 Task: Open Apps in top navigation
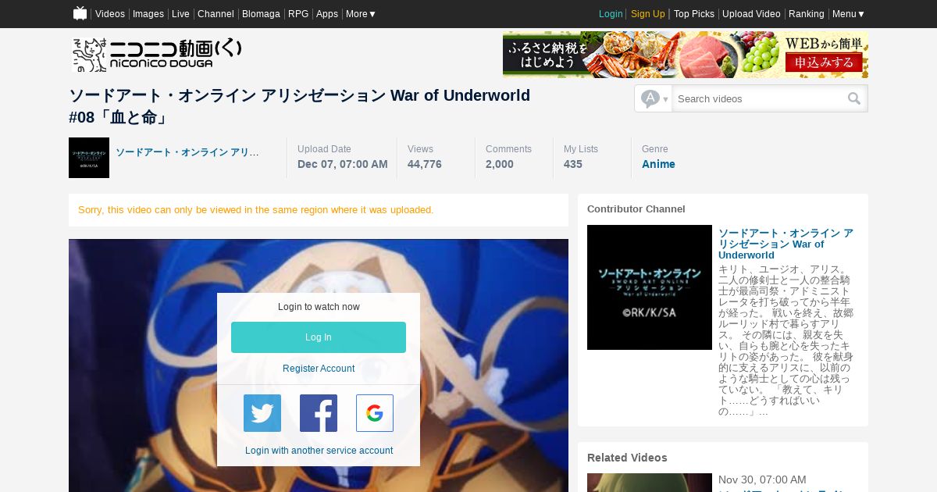tap(327, 14)
